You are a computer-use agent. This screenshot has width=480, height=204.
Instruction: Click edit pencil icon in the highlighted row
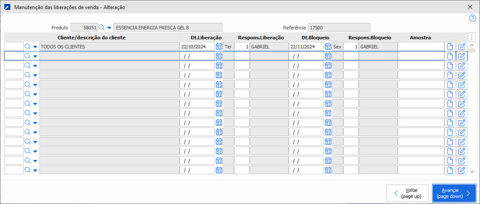click(x=462, y=56)
